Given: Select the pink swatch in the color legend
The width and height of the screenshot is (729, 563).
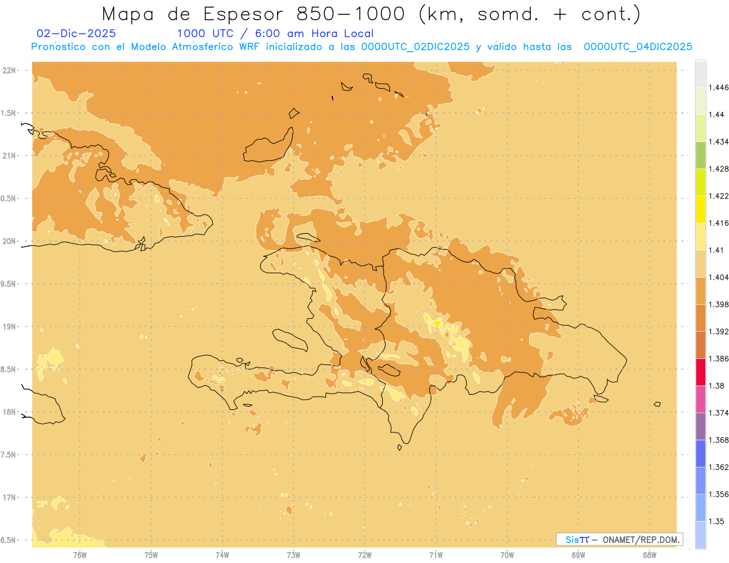Looking at the screenshot, I should click(x=700, y=399).
